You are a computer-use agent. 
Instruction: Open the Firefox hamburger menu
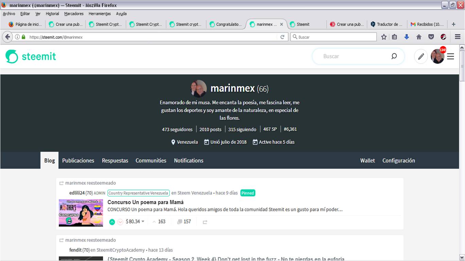[x=458, y=37]
